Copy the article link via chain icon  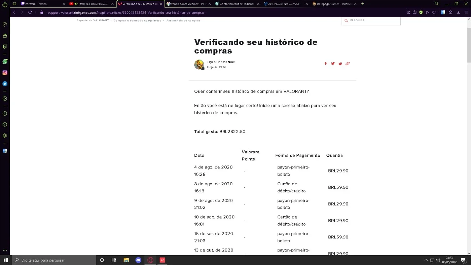(348, 64)
